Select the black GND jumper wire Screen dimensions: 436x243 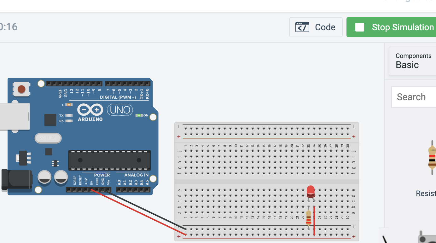pyautogui.click(x=143, y=209)
